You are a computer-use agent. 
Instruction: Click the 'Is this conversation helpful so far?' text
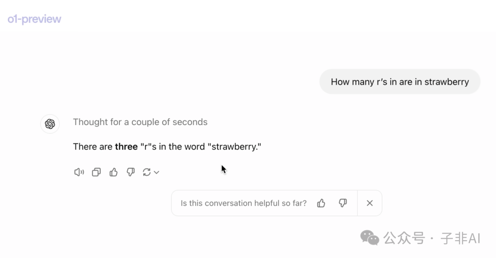click(243, 203)
